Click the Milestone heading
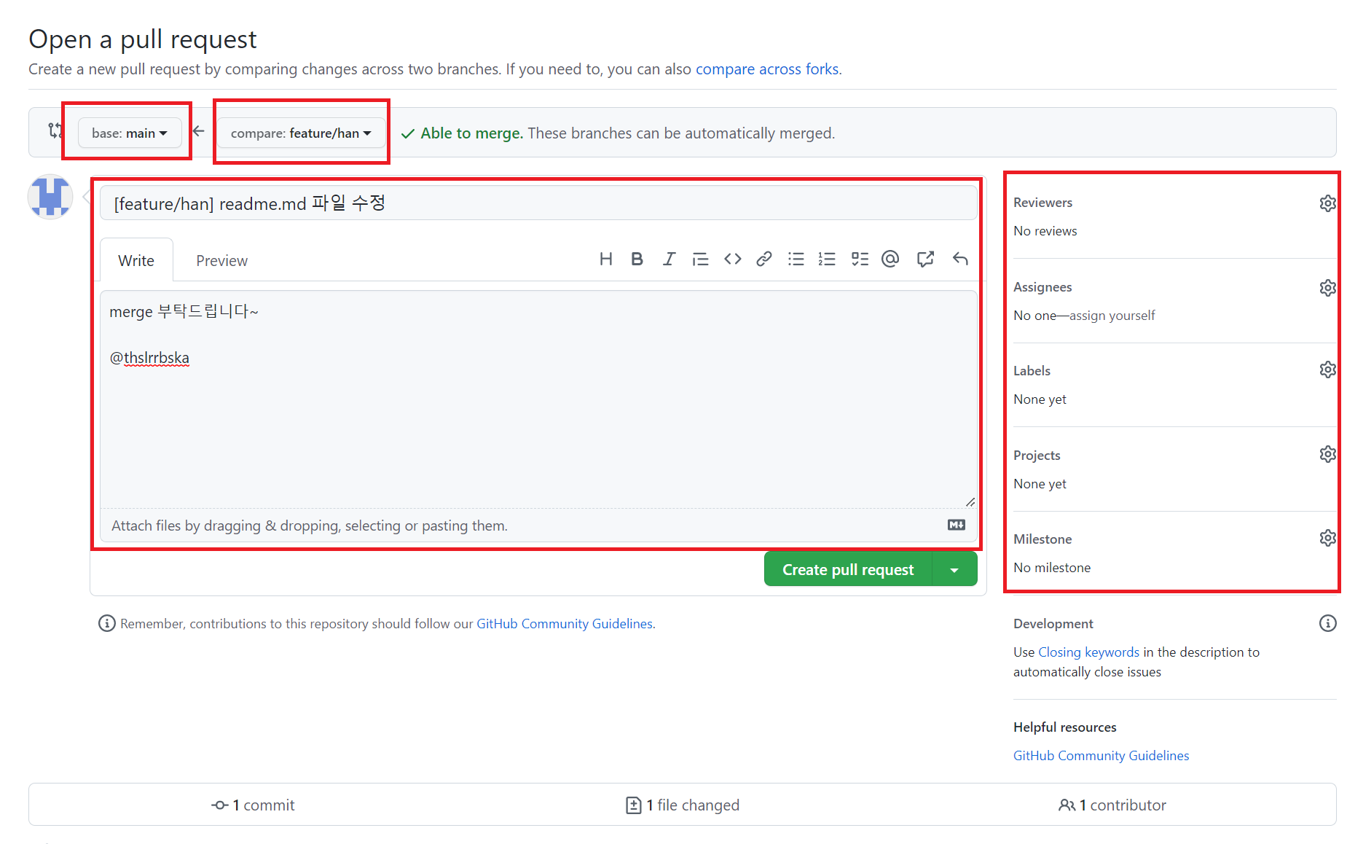 coord(1042,539)
